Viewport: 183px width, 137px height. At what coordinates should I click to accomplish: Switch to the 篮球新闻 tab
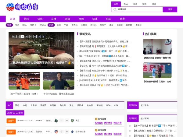[x=145, y=118]
